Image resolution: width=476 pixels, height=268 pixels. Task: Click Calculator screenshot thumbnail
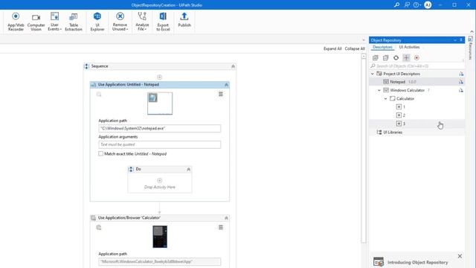coord(160,237)
